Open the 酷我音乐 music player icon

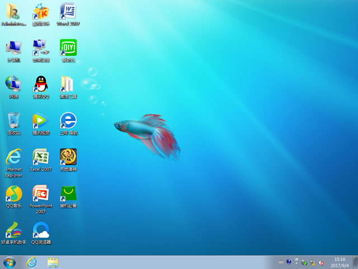41,12
